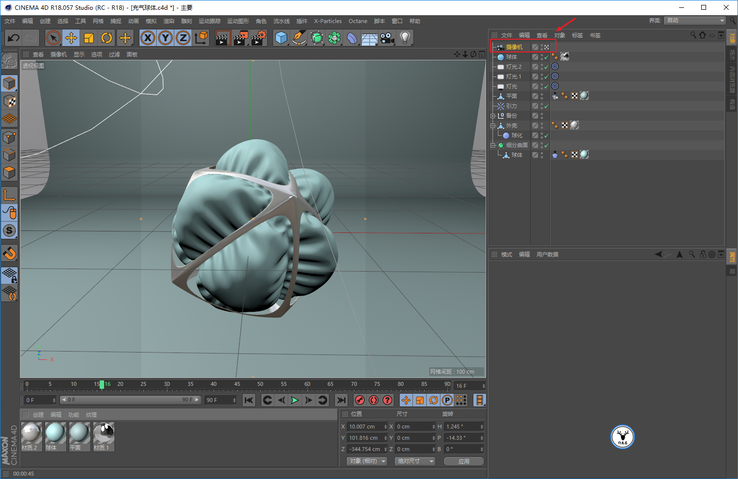Click the timeline preview range slider bar
The height and width of the screenshot is (479, 738).
130,400
